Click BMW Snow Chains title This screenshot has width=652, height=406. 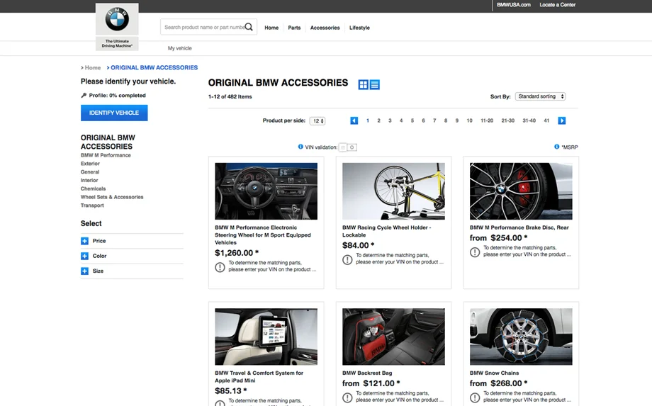tap(495, 373)
